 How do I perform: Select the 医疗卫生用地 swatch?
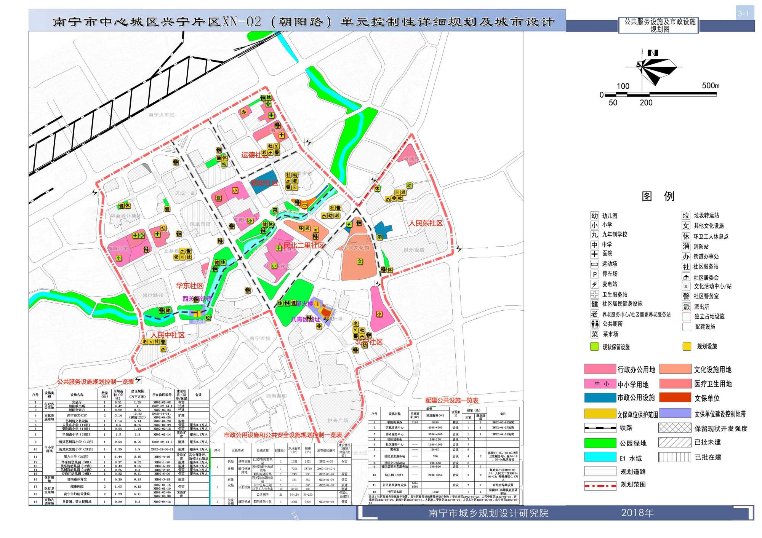click(676, 383)
